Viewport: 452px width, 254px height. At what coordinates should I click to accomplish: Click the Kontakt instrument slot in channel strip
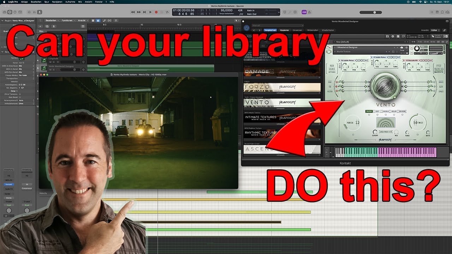[x=9, y=185]
